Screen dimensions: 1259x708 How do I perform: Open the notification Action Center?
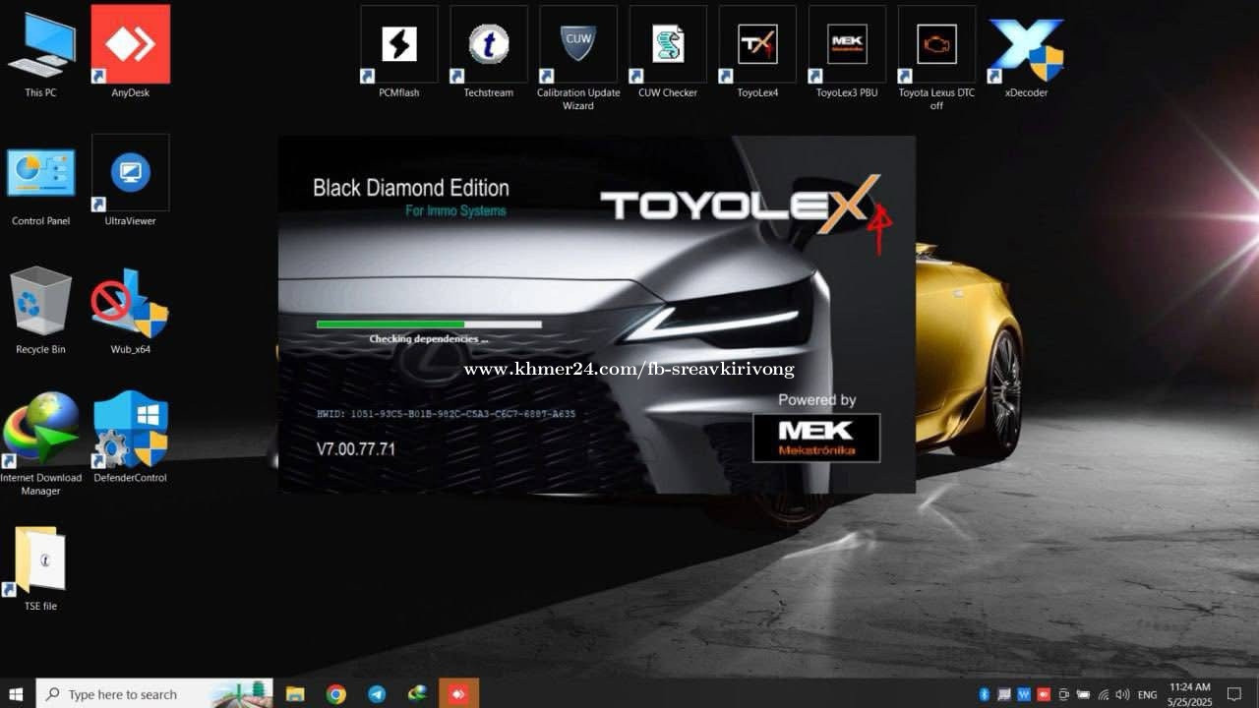(x=1234, y=694)
